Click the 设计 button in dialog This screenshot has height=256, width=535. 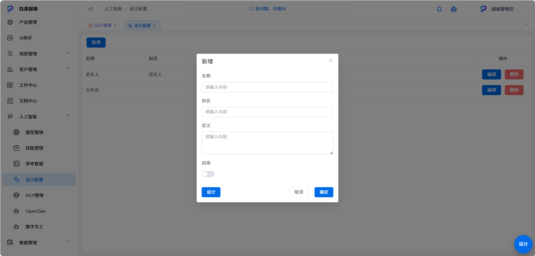tap(211, 192)
